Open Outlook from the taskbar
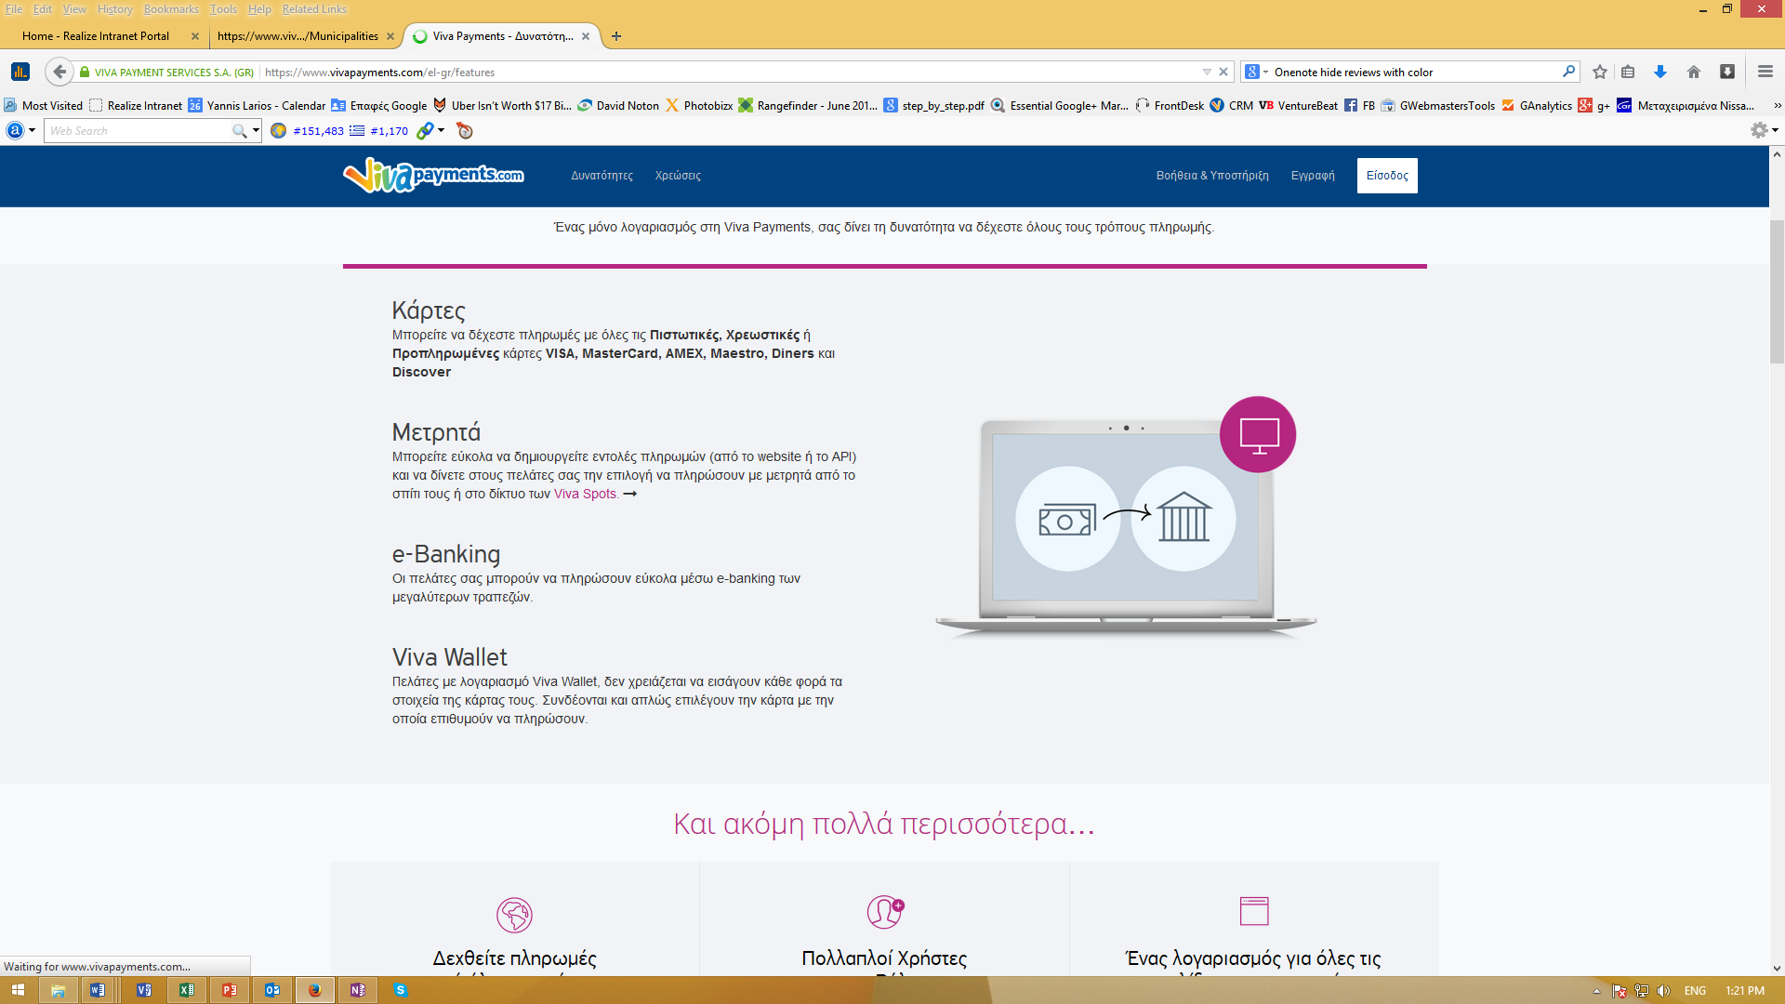Screen dimensions: 1785x1004 click(272, 990)
